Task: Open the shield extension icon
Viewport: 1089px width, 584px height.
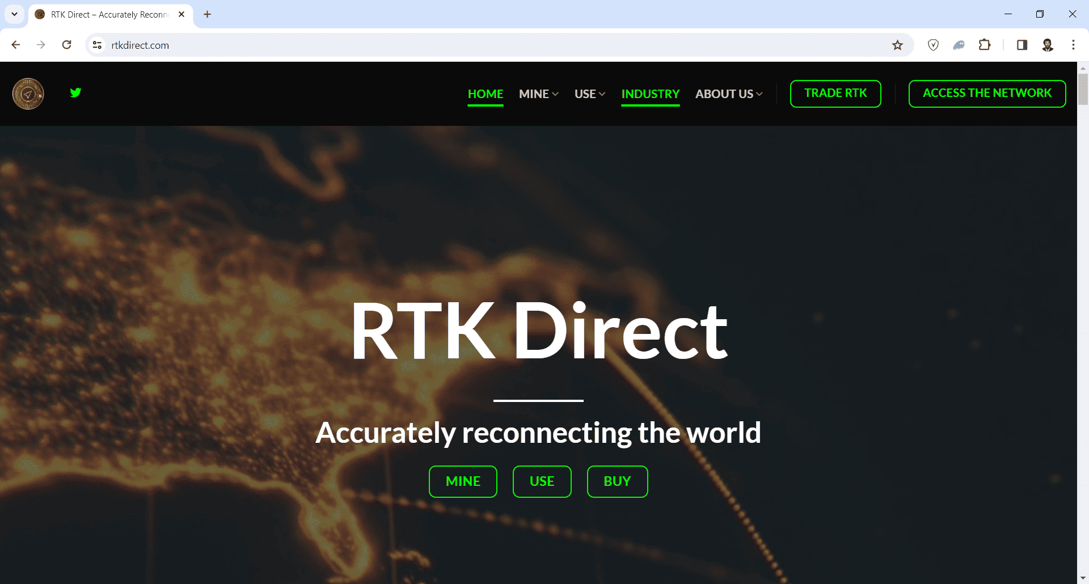Action: coord(933,45)
